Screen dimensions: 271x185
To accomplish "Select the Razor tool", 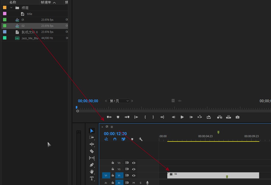I will 92,151.
